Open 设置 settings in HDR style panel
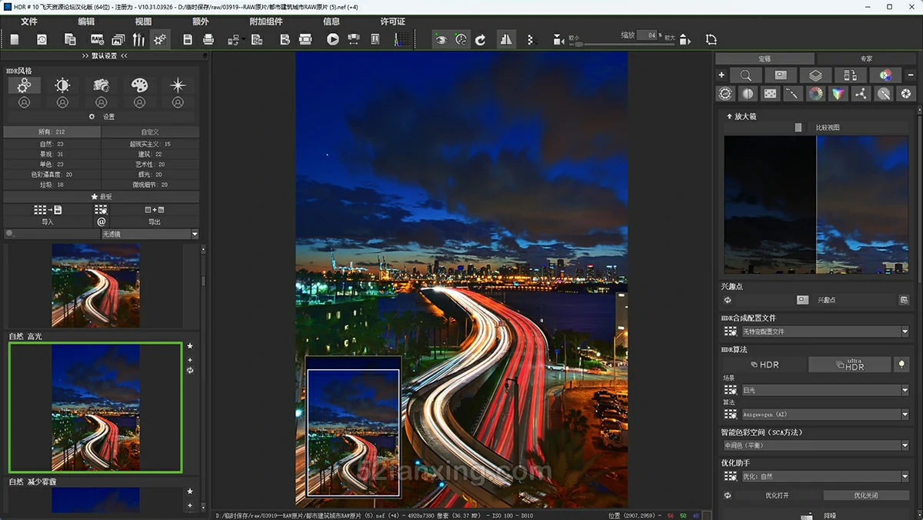Viewport: 923px width, 520px height. [102, 117]
